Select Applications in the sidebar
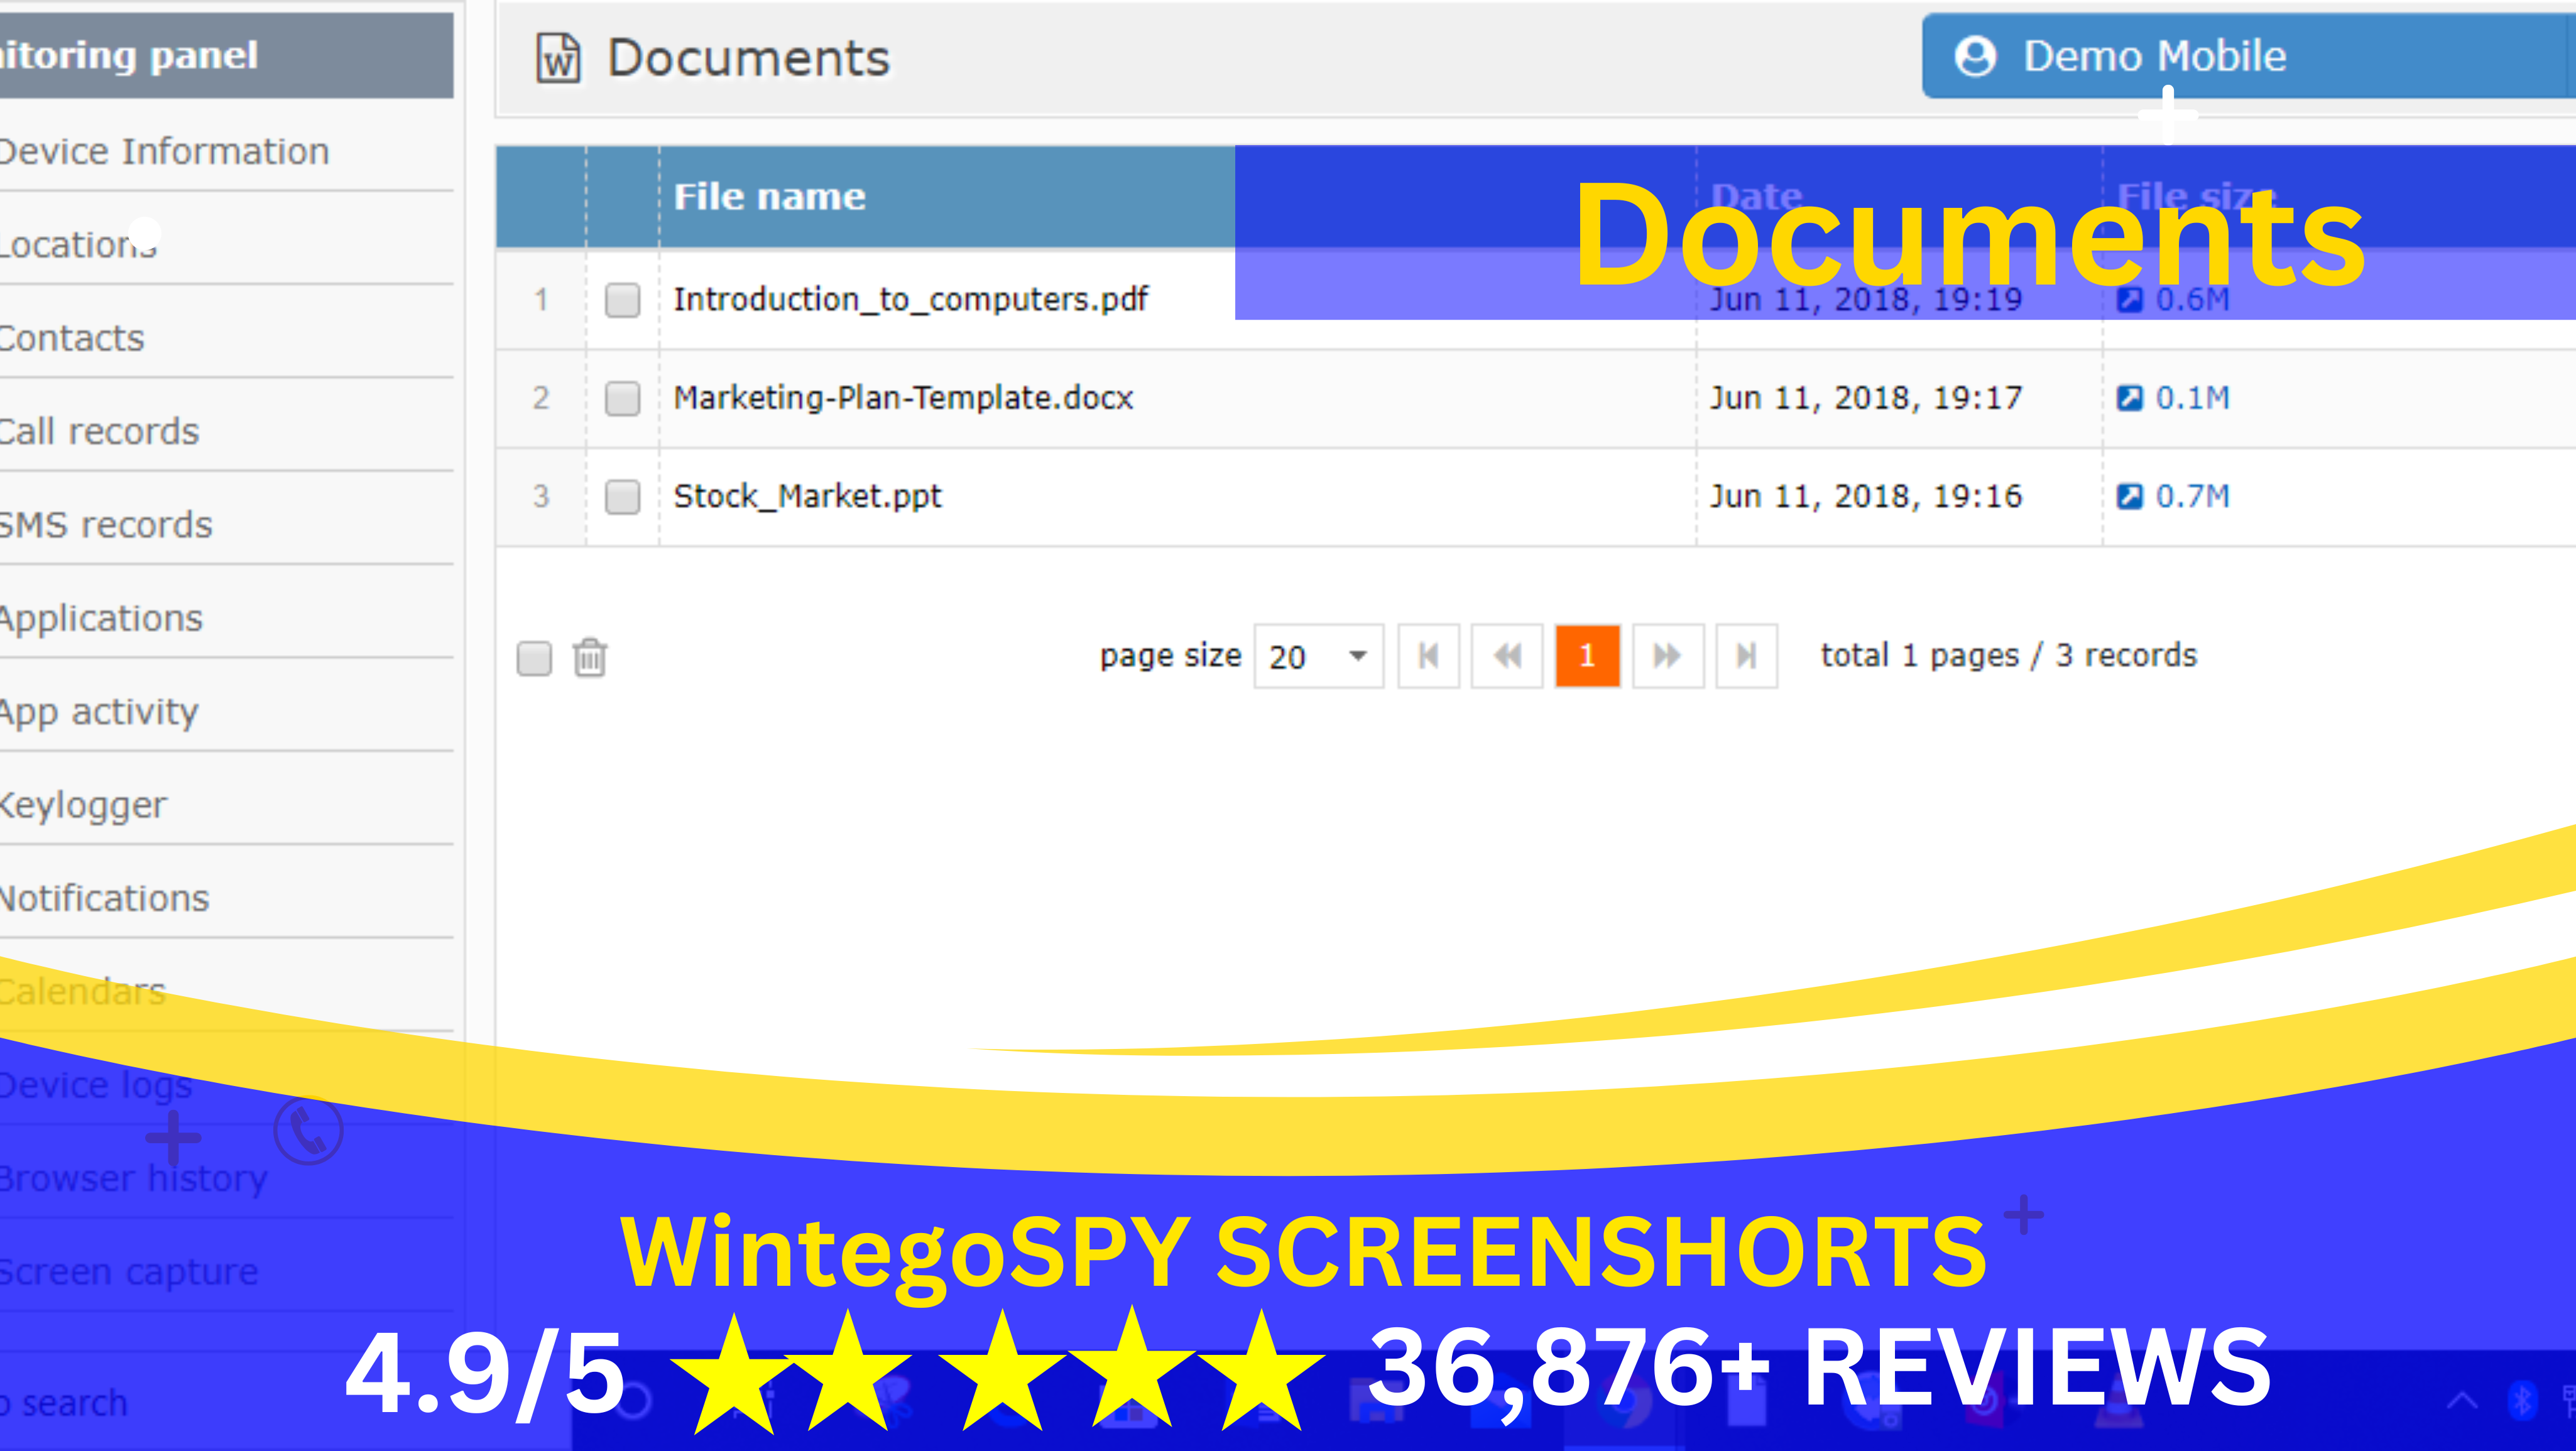Image resolution: width=2576 pixels, height=1451 pixels. pos(101,618)
